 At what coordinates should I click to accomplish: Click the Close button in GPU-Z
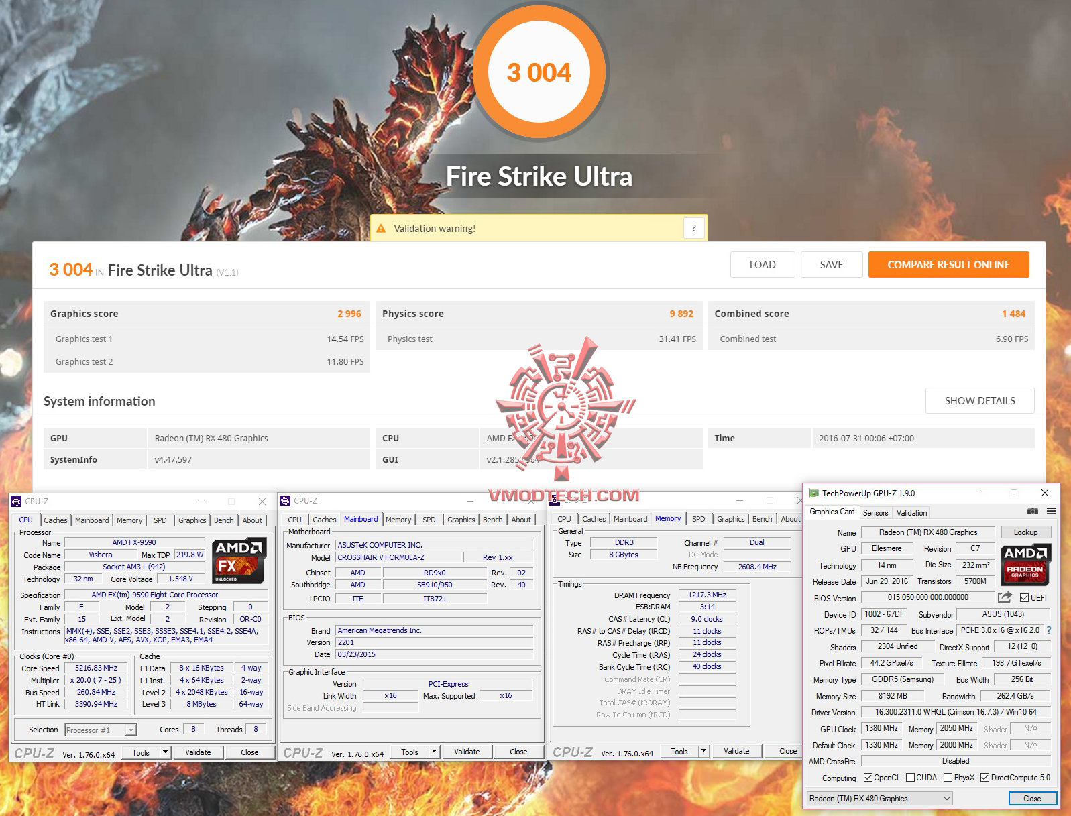1032,799
